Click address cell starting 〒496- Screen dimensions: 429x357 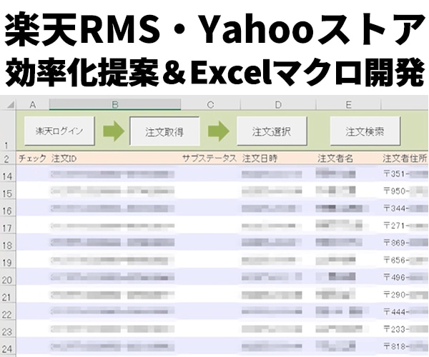coord(405,278)
